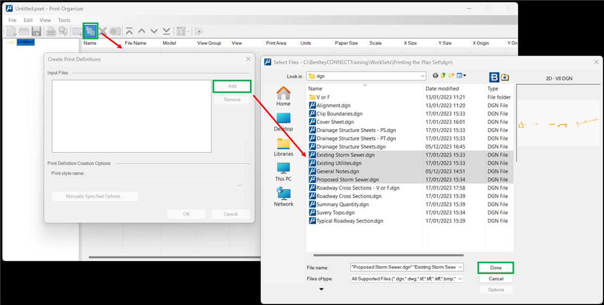
Task: Click New print set icon in Print Organizer
Action: tap(11, 32)
